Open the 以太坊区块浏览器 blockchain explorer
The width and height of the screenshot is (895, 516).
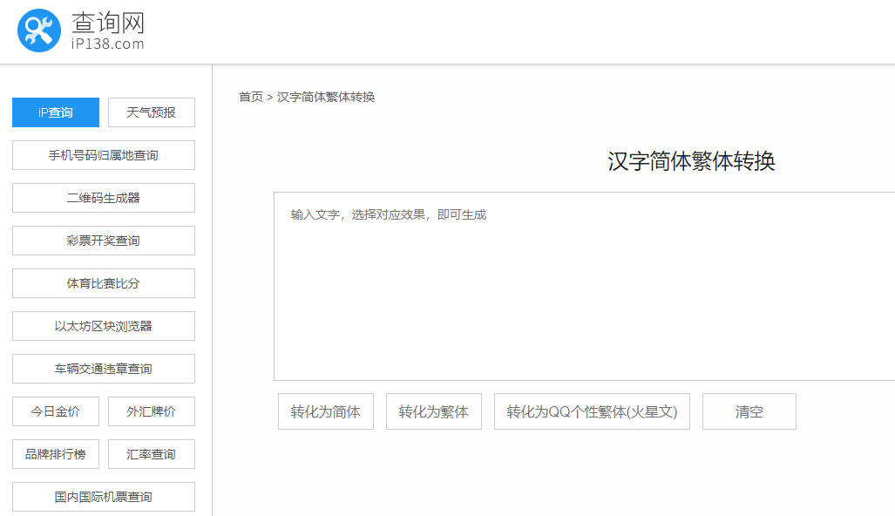click(x=103, y=325)
